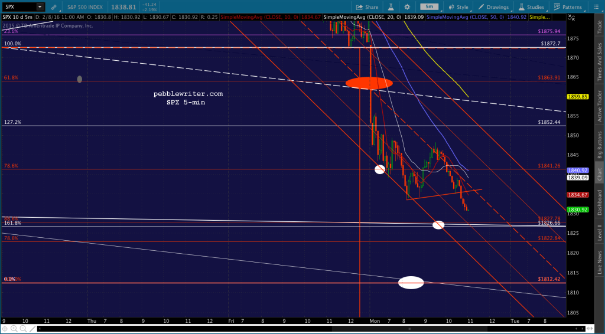Image resolution: width=605 pixels, height=334 pixels.
Task: Click the $1822.84 level label
Action: click(549, 238)
